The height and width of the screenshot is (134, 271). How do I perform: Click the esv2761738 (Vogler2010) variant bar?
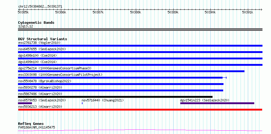pos(140,46)
